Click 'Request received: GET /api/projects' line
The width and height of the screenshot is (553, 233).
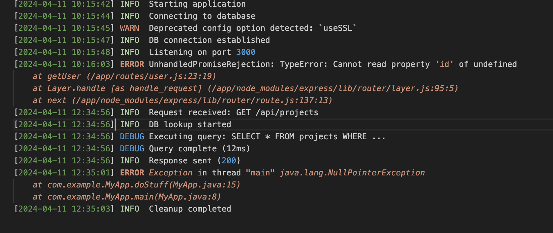pos(234,112)
